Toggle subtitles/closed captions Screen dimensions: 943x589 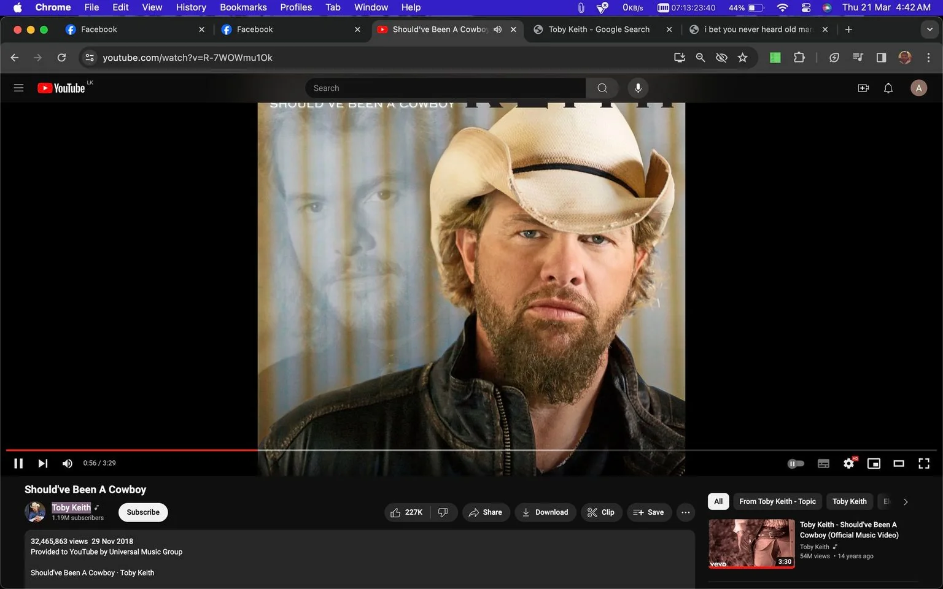pos(823,463)
